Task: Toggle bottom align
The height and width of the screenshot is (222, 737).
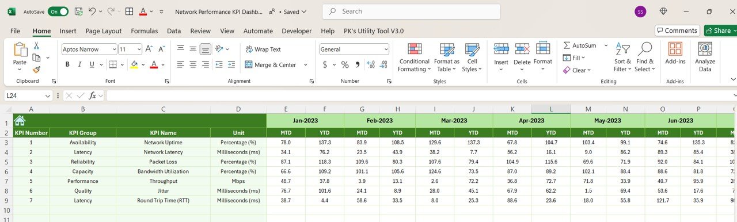Action: (206, 49)
